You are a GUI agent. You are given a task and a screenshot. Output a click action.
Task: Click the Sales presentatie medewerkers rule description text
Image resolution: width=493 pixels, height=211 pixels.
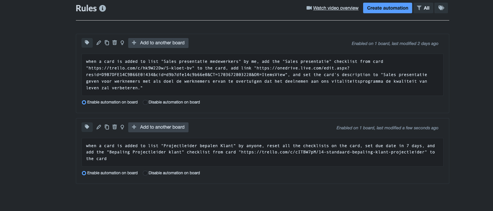click(x=262, y=75)
